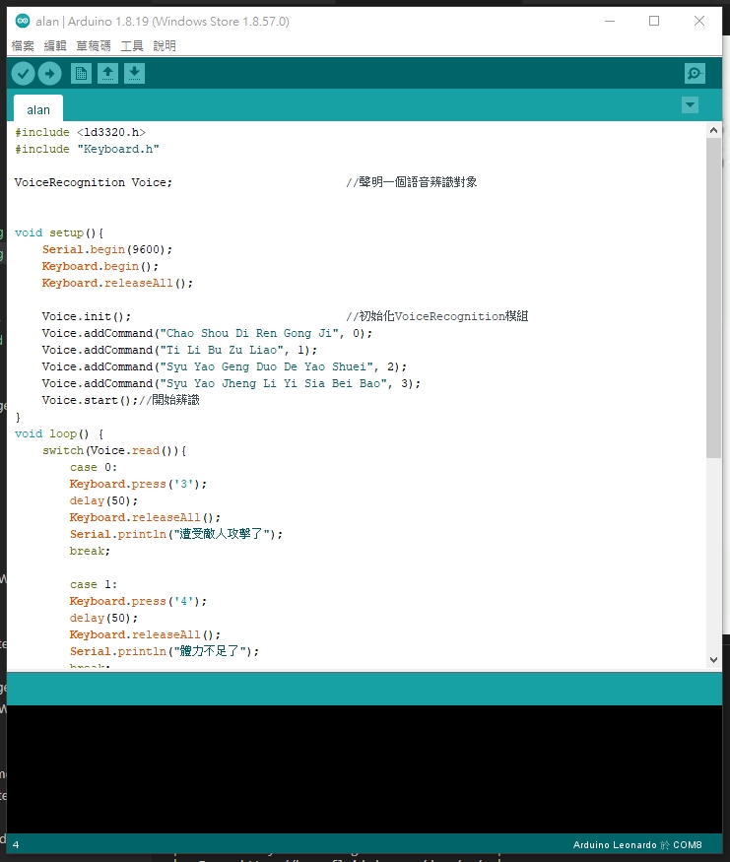This screenshot has height=862, width=730.
Task: Maximize the Arduino window
Action: tap(654, 21)
